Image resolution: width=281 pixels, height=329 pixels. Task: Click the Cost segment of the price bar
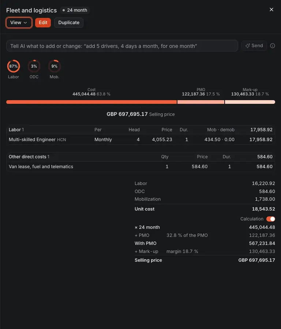pos(91,102)
